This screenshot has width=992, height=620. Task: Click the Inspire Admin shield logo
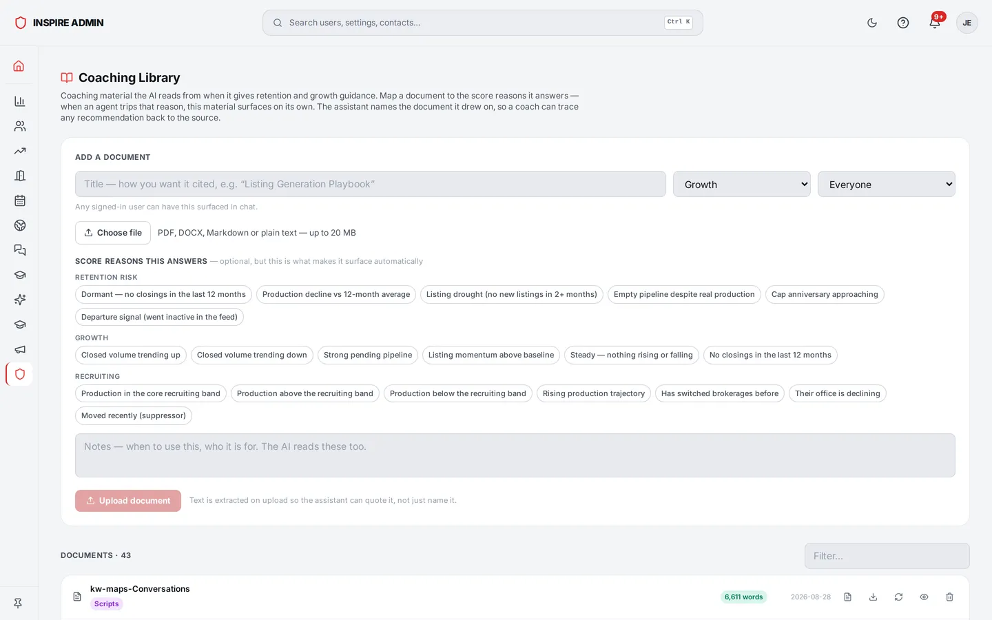tap(21, 23)
